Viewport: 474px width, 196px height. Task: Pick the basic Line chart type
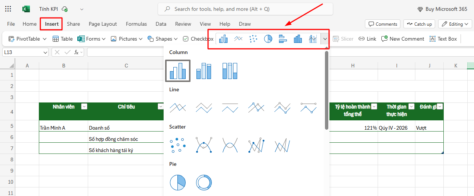click(x=178, y=108)
